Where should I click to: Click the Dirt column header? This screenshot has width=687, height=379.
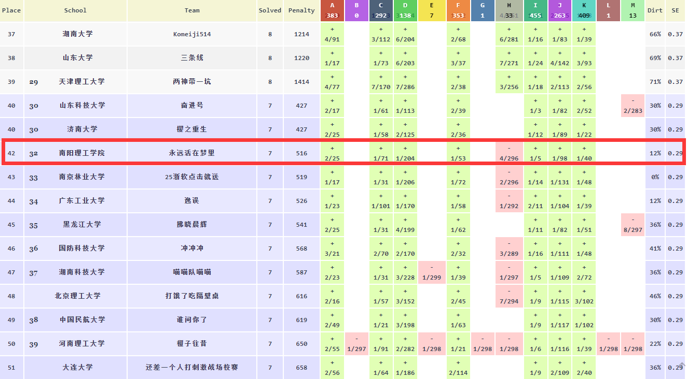(655, 10)
